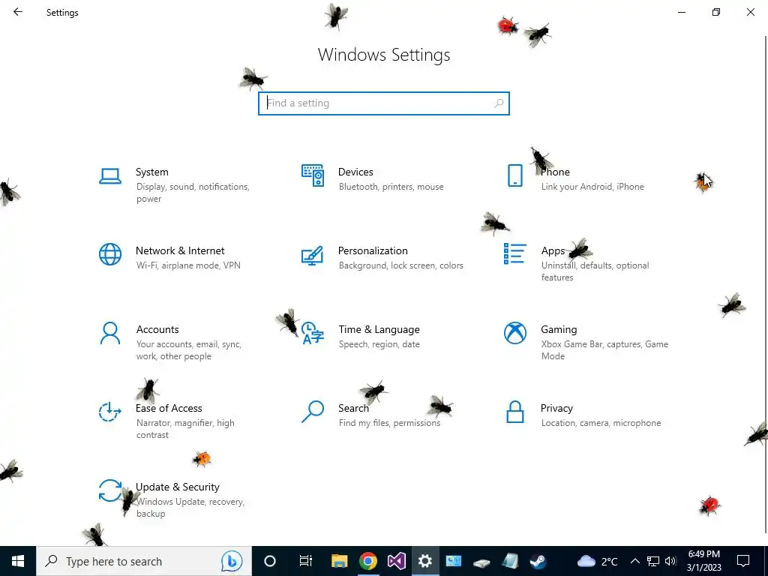The width and height of the screenshot is (768, 576).
Task: Open the Search magnifier settings icon
Action: click(x=313, y=412)
